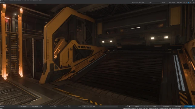Click the No Sync Player button
The width and height of the screenshot is (195, 109).
166,107
